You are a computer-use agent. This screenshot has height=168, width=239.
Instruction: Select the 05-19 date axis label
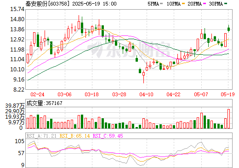[x=228, y=94]
